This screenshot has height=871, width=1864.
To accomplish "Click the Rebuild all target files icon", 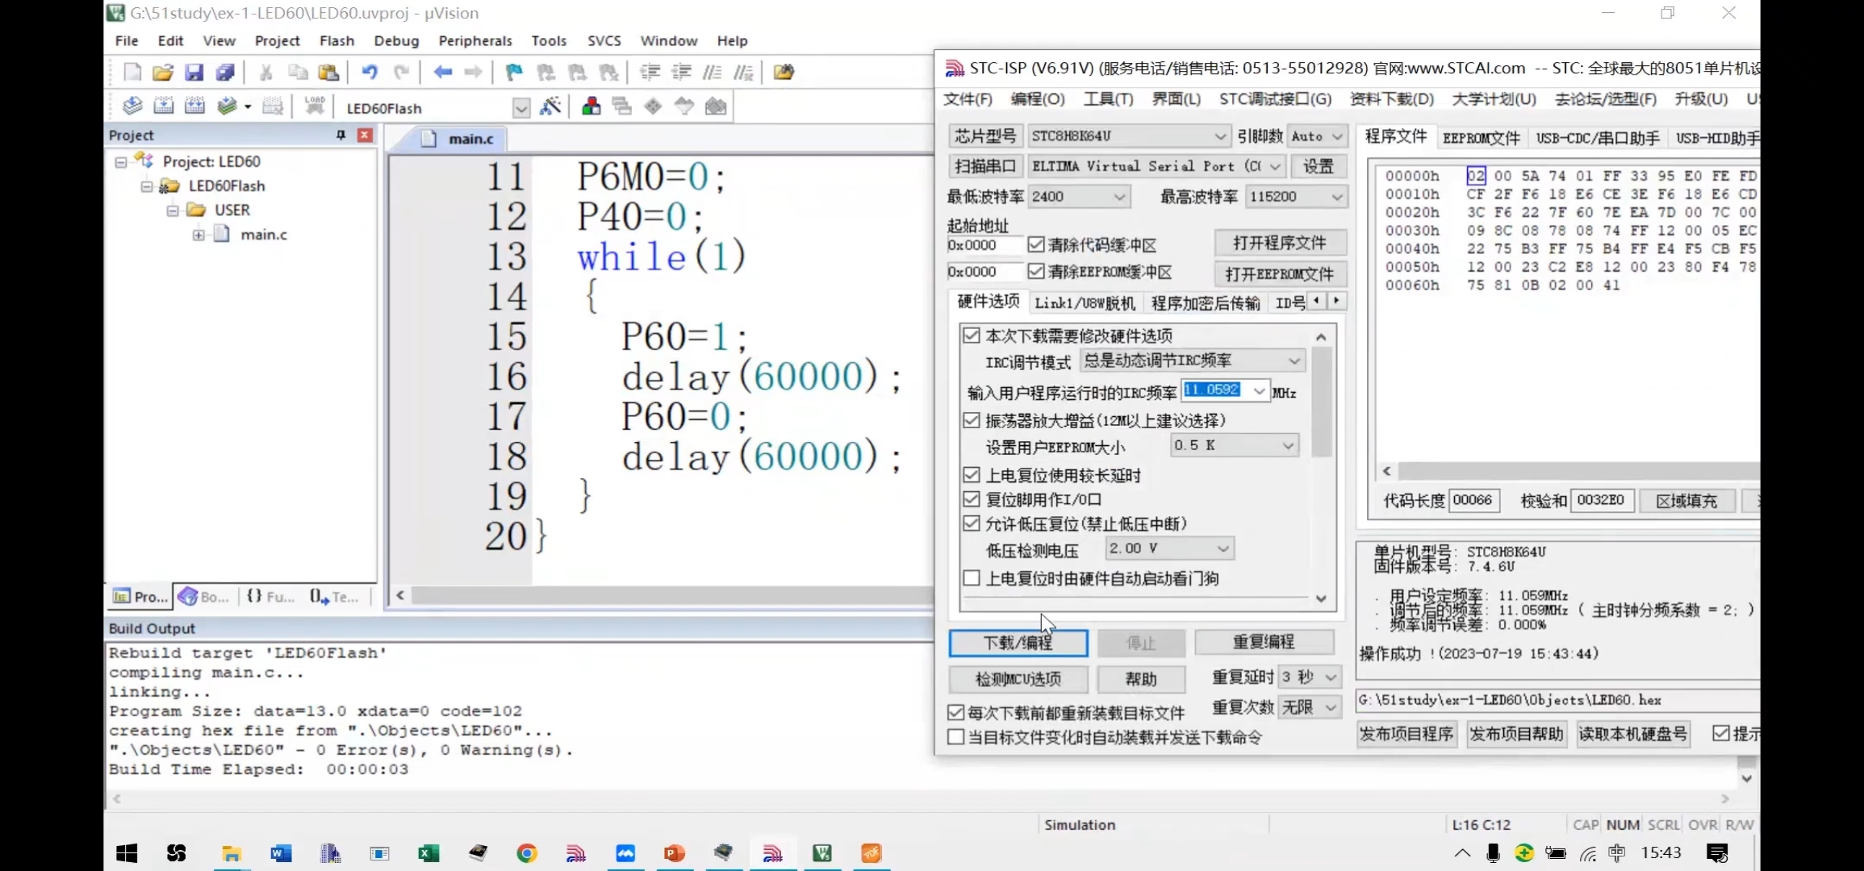I will [194, 106].
